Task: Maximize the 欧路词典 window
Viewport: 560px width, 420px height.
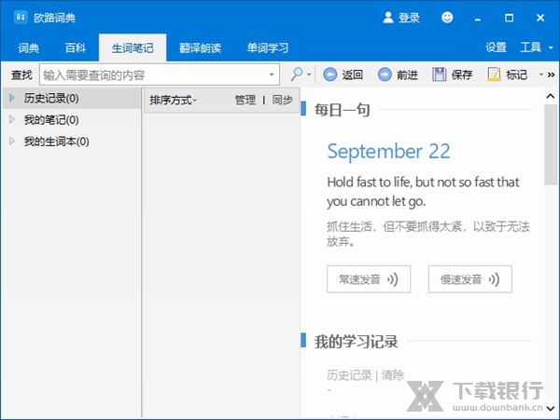Action: click(x=510, y=18)
